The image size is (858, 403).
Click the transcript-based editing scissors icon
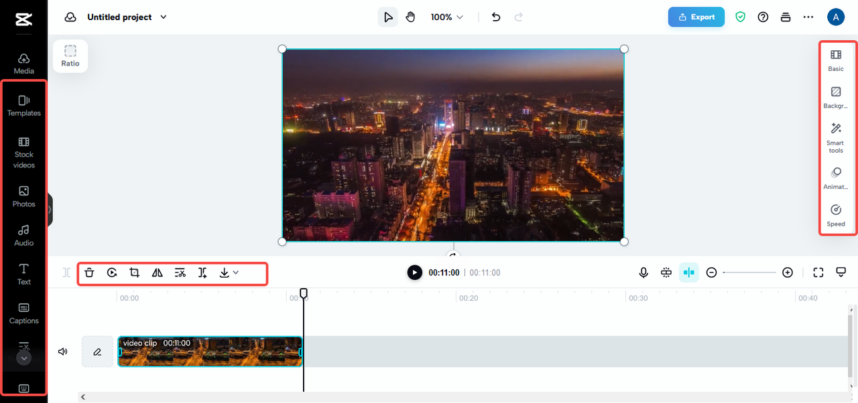[180, 272]
